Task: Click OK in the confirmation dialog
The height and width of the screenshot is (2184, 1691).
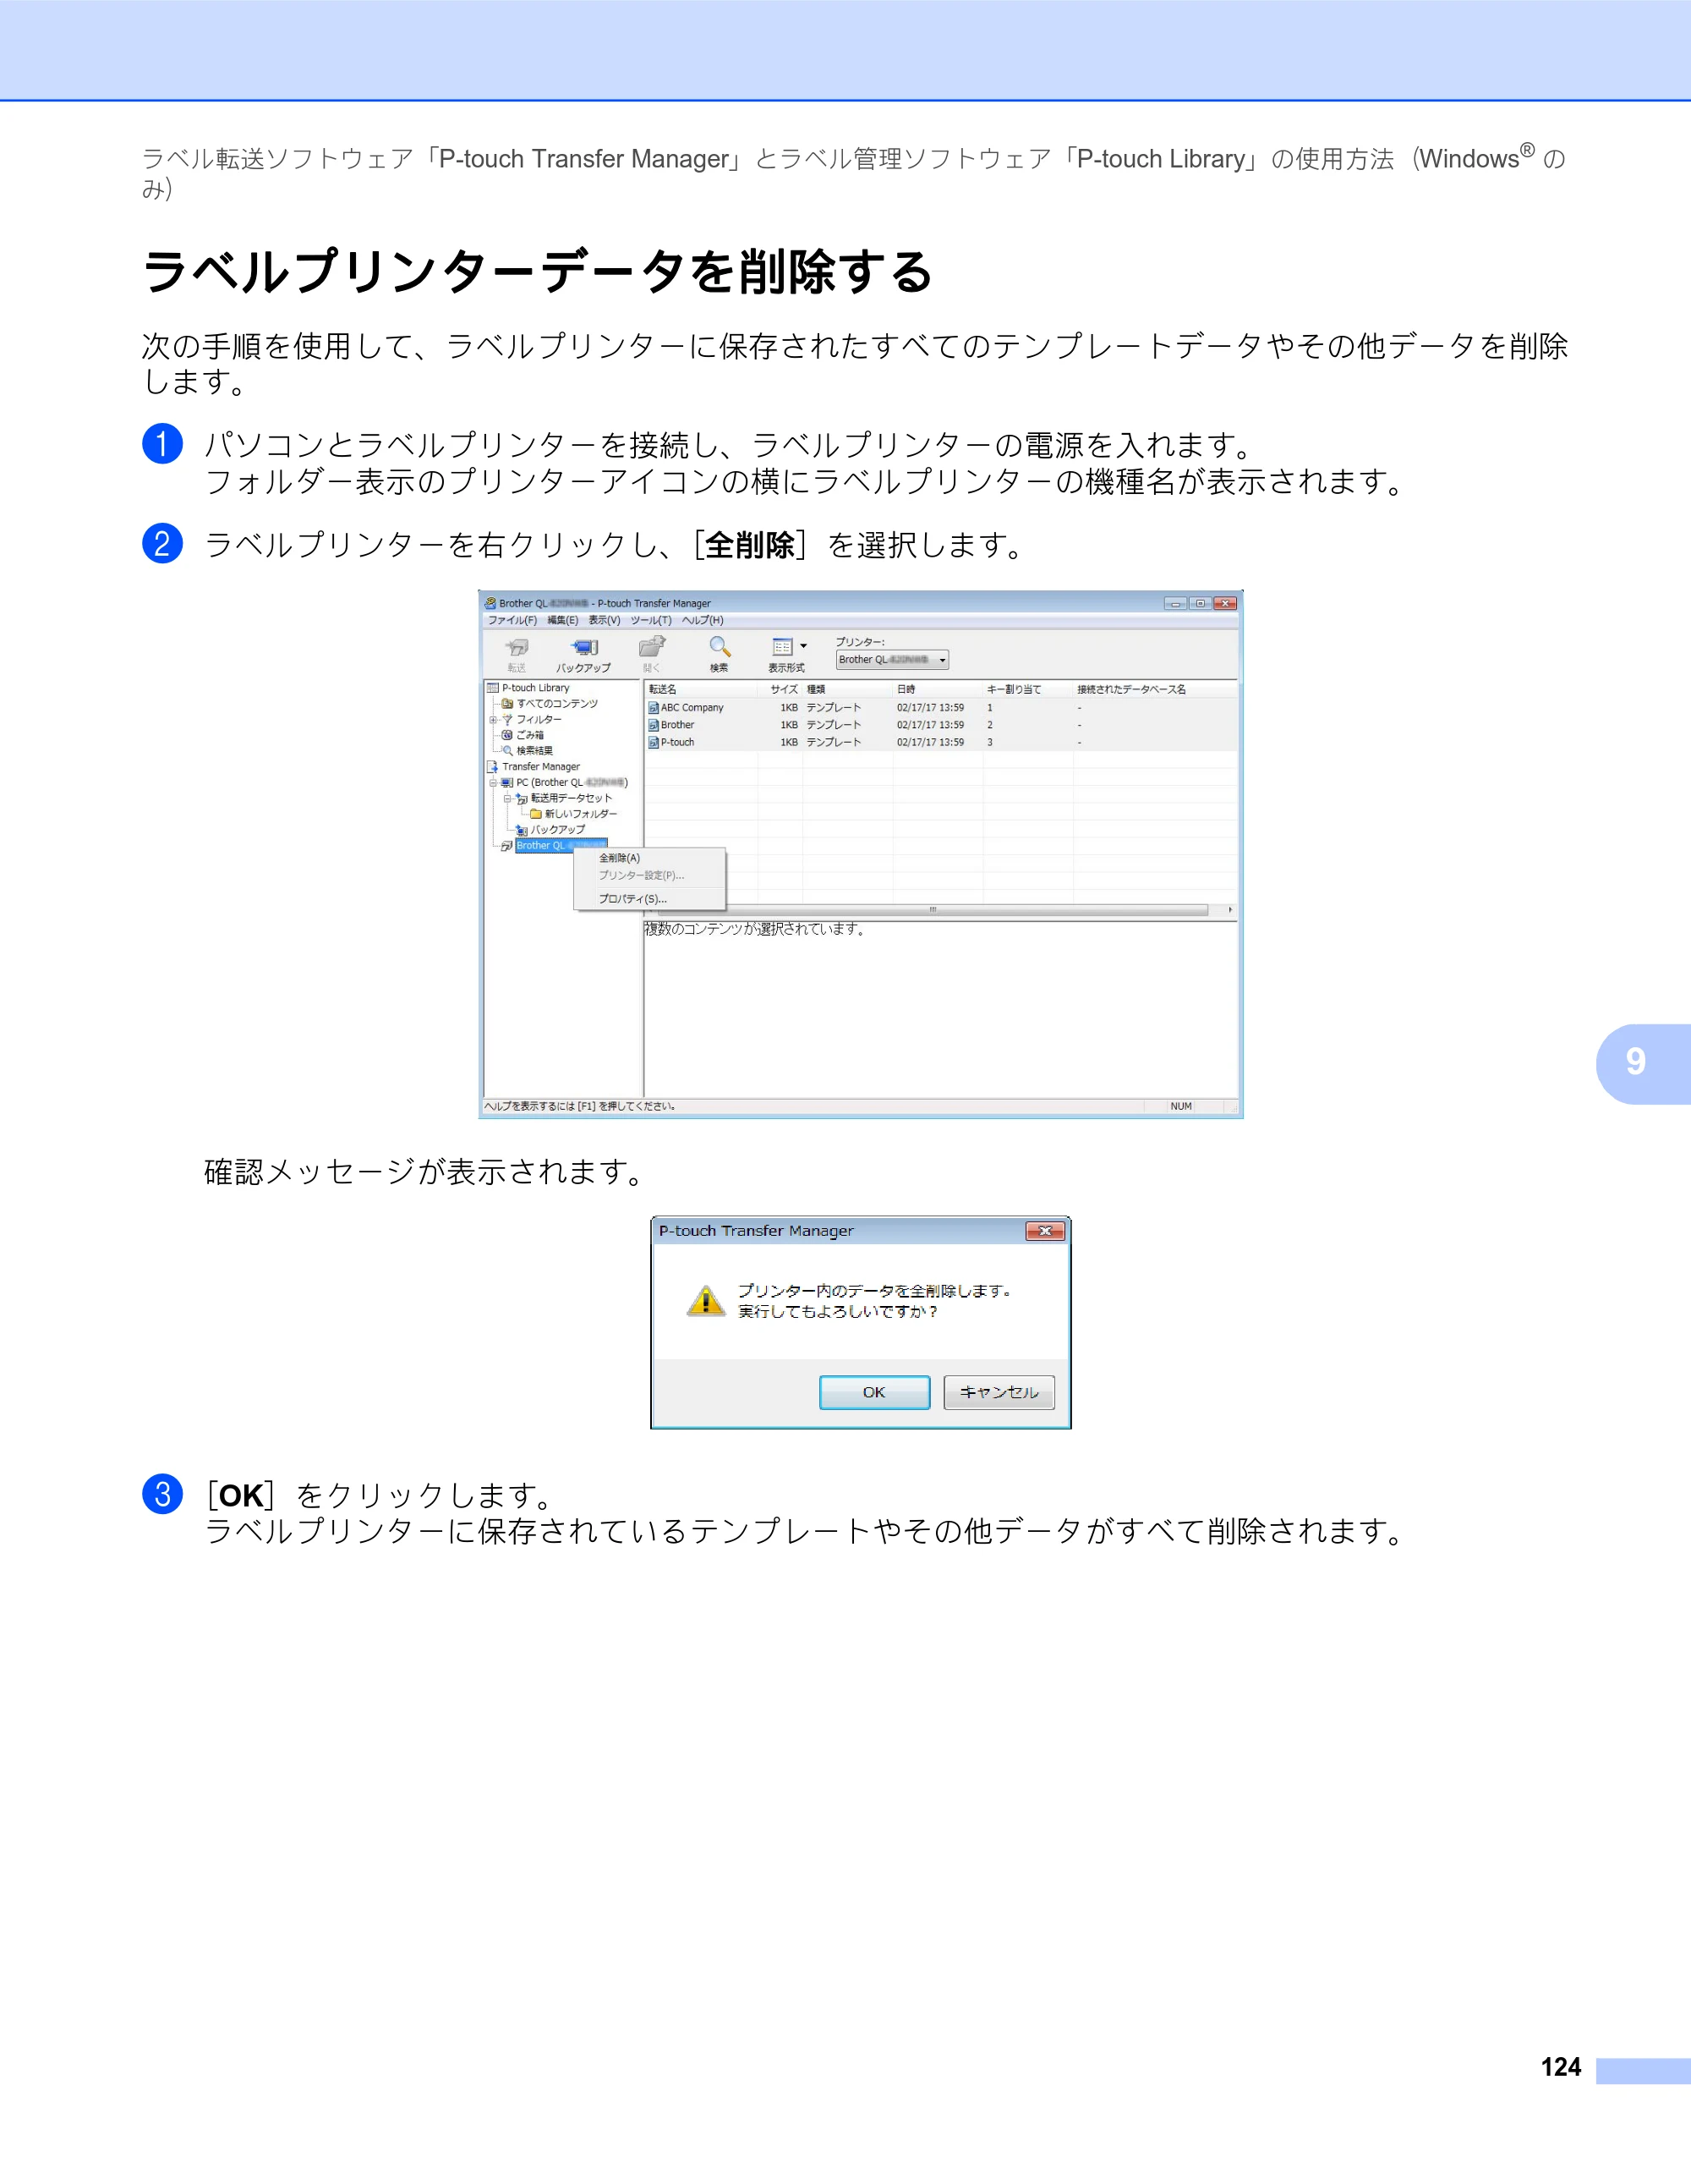Action: coord(874,1392)
